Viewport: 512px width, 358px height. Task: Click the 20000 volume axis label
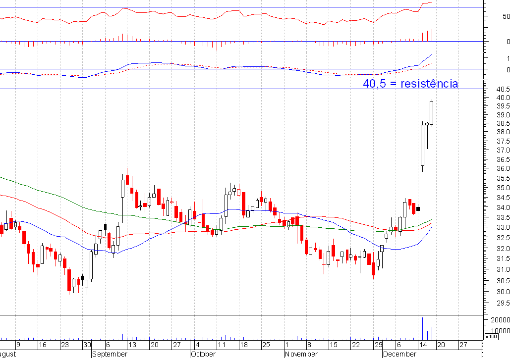coord(501,320)
